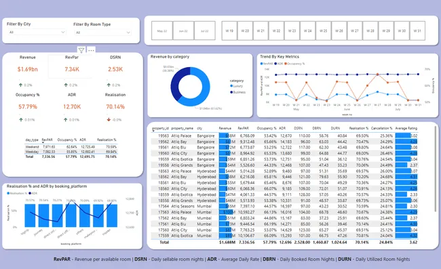Select week W 25 slicer tile
The image size is (441, 269).
pos(324,30)
